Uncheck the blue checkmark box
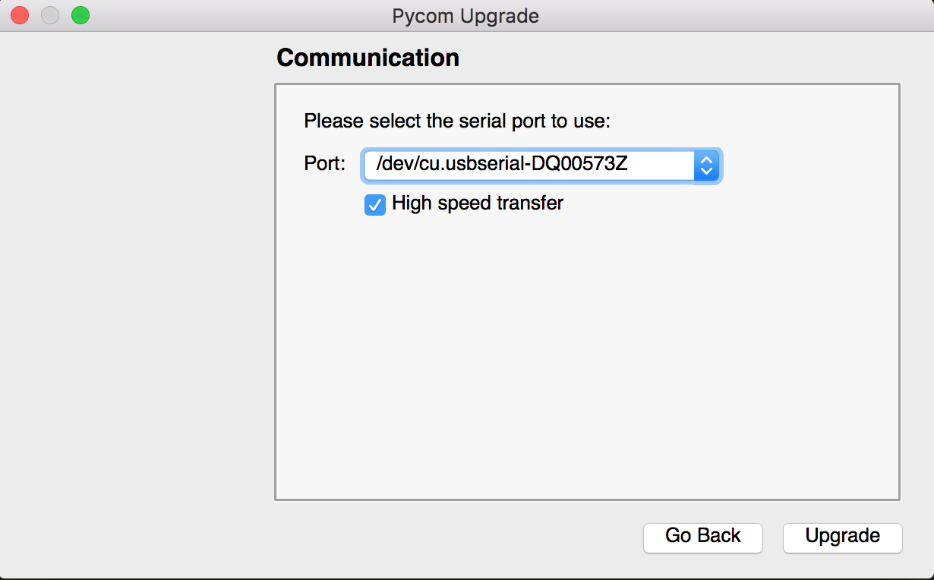The image size is (934, 580). point(375,205)
